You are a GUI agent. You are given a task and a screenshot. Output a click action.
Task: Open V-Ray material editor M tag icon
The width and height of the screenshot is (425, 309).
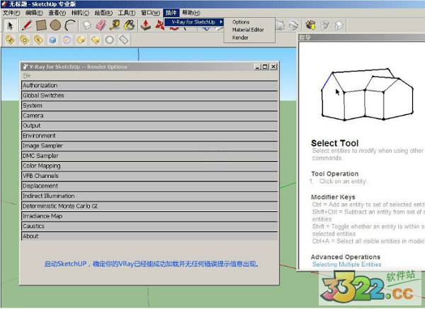tap(10, 40)
